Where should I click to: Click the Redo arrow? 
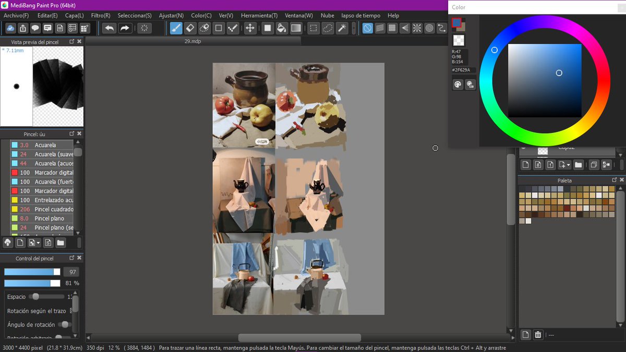125,28
